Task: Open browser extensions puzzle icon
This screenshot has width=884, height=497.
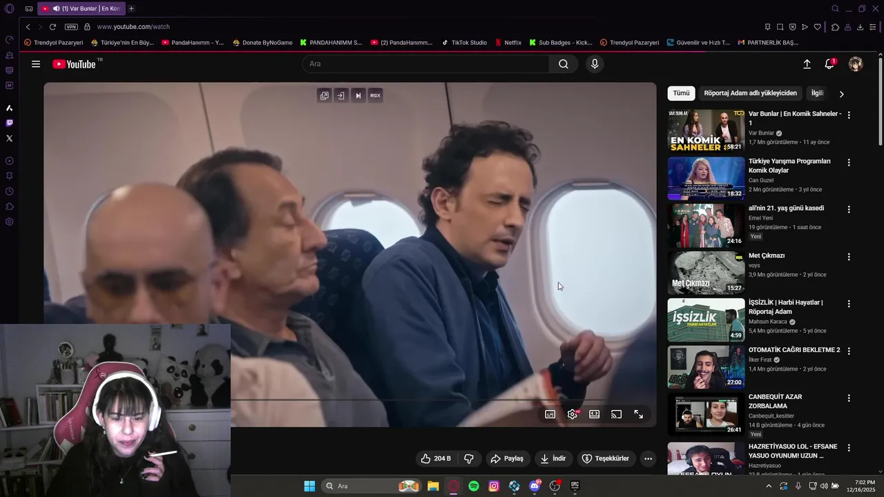Action: 835,27
